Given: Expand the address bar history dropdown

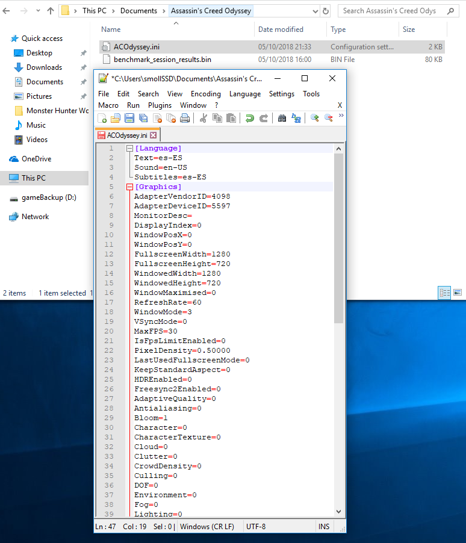Looking at the screenshot, I should [315, 11].
